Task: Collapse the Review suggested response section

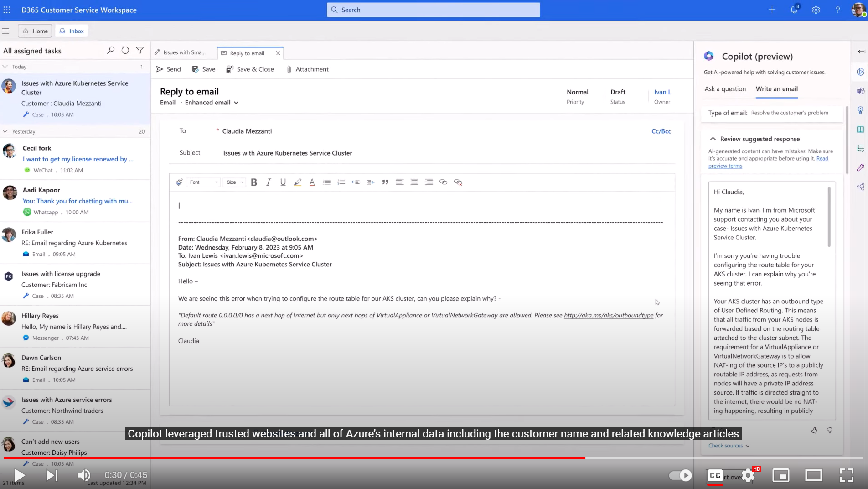Action: click(713, 139)
